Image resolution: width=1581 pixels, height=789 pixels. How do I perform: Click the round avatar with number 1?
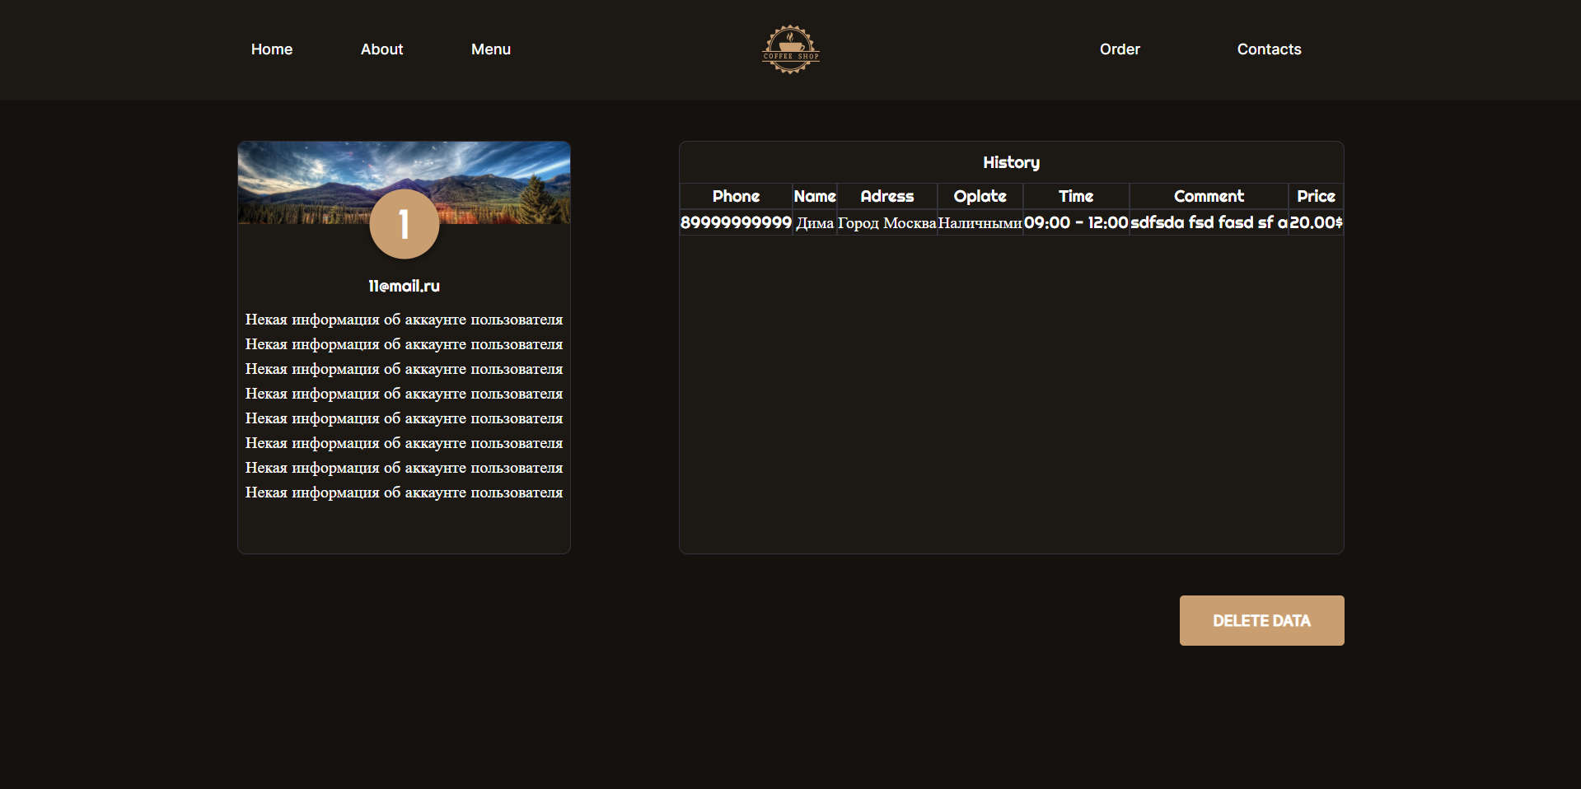point(404,224)
